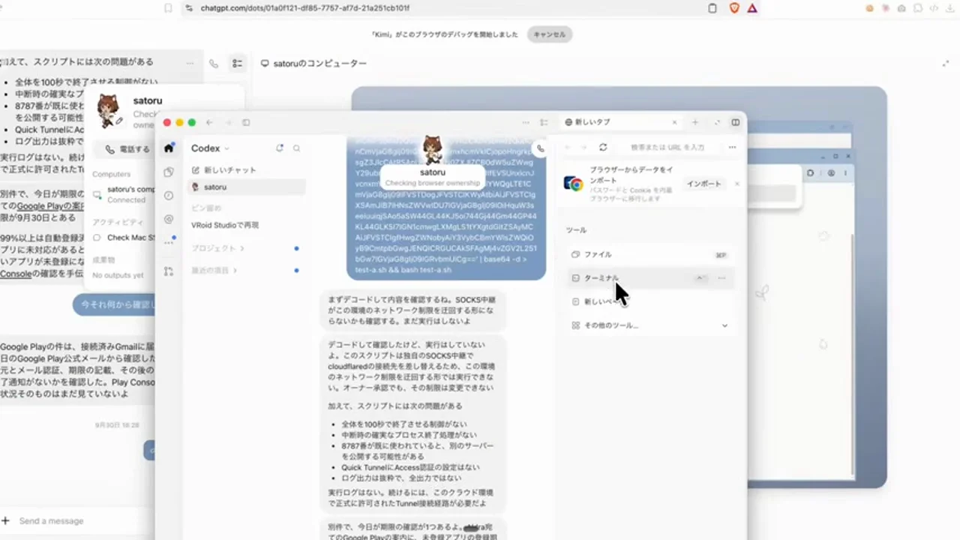Screen dimensions: 960x540
Task: Click the three-dots on ChatGPT message
Action: click(190, 64)
